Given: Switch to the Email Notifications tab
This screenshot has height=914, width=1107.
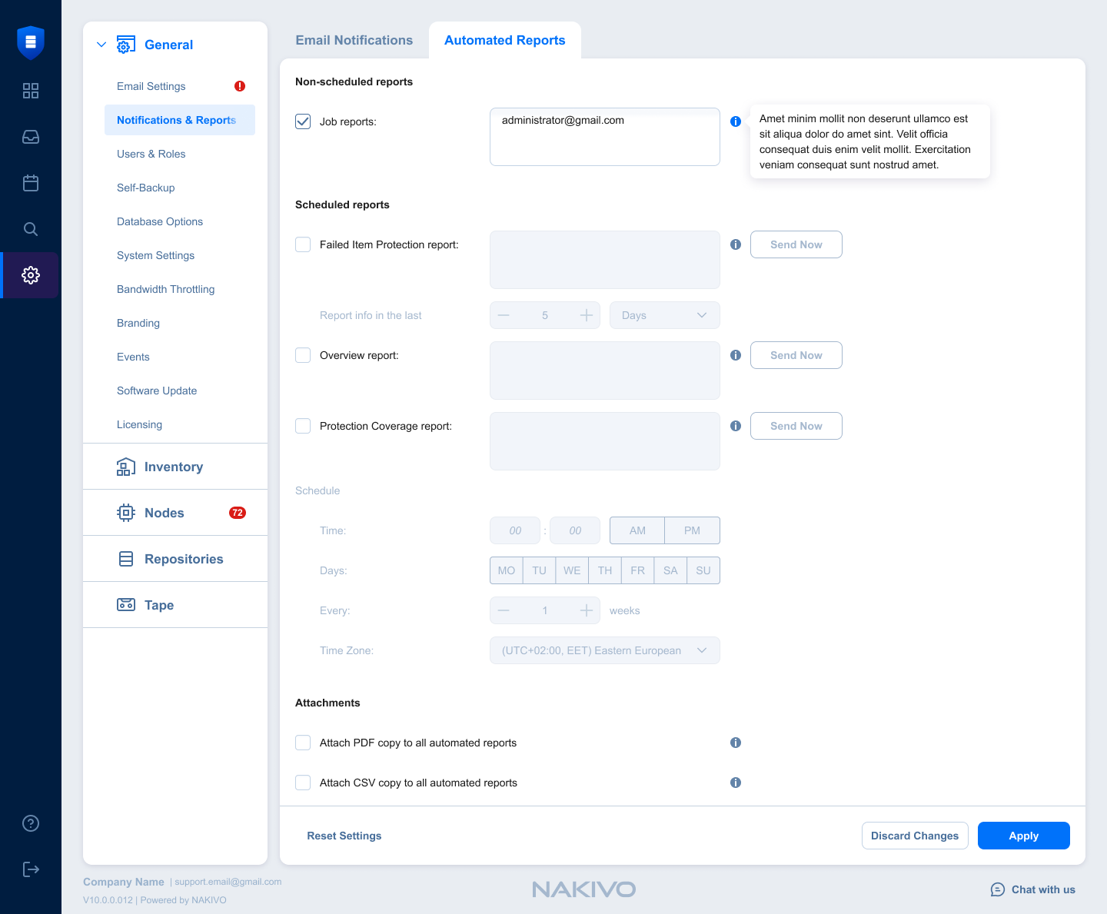Looking at the screenshot, I should point(354,40).
